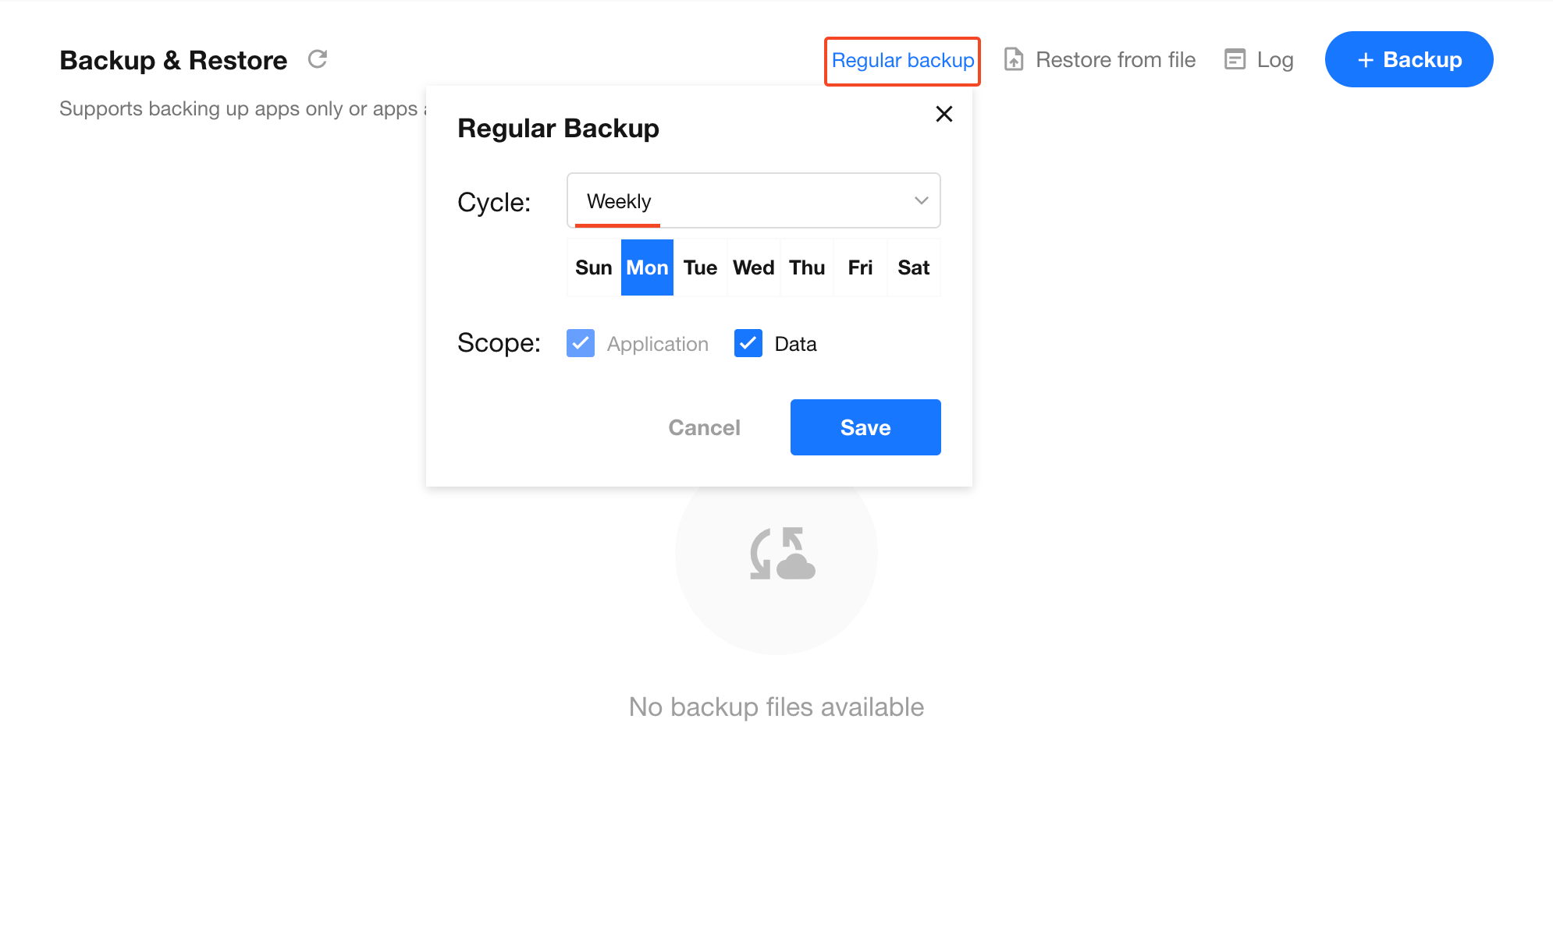Click the Cycle dropdown chevron arrow
The image size is (1553, 942).
(x=921, y=201)
